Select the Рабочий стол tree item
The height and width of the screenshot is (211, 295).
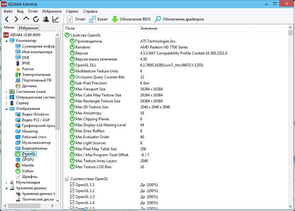click(x=34, y=137)
